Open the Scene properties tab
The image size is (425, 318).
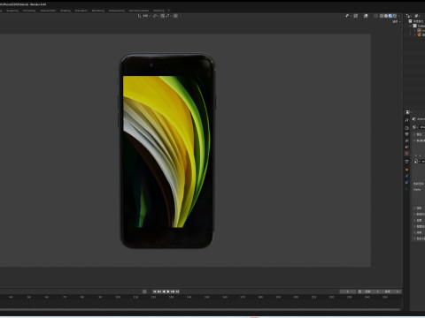click(x=406, y=147)
